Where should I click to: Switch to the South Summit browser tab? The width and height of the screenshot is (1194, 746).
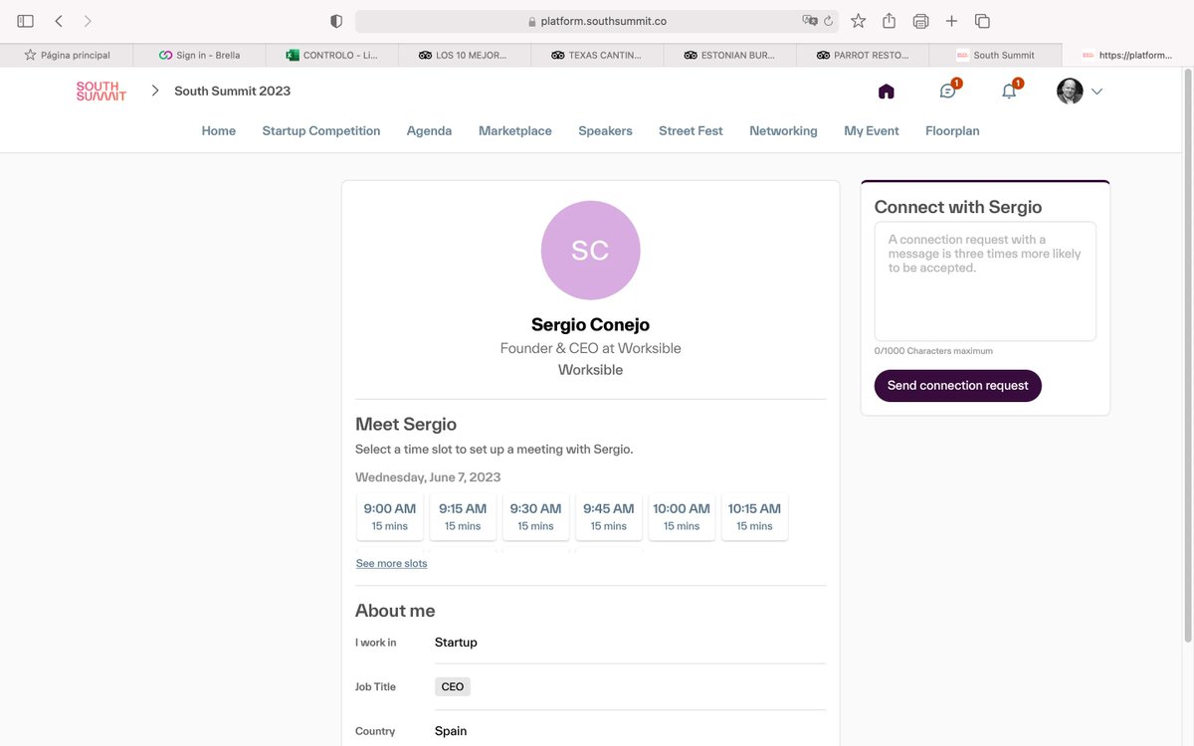pyautogui.click(x=995, y=55)
